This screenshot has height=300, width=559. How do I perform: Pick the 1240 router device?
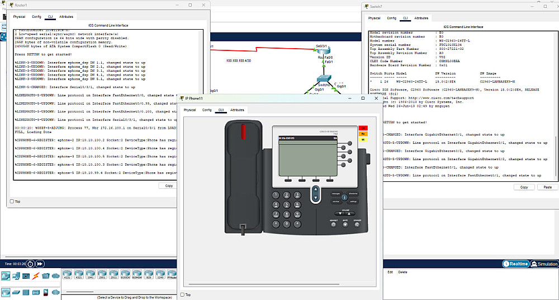tap(160, 274)
